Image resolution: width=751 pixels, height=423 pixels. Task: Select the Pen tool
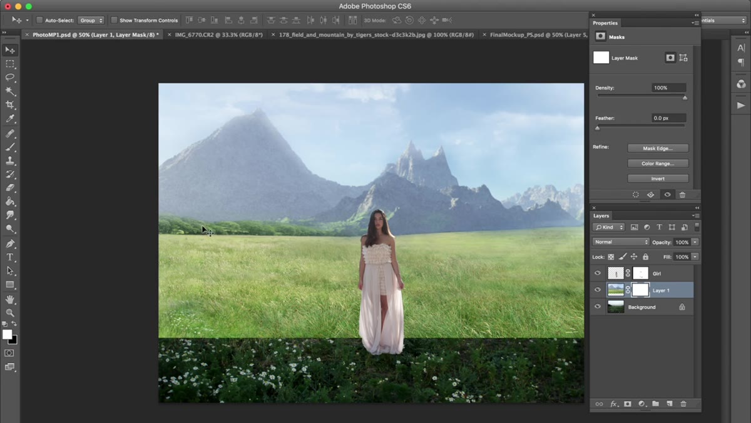click(10, 243)
